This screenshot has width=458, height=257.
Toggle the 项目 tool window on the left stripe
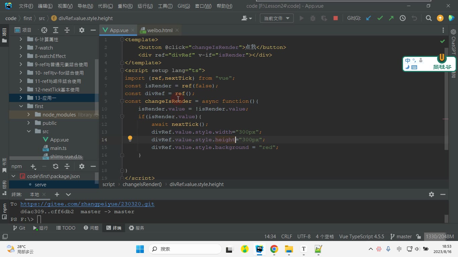(4, 35)
